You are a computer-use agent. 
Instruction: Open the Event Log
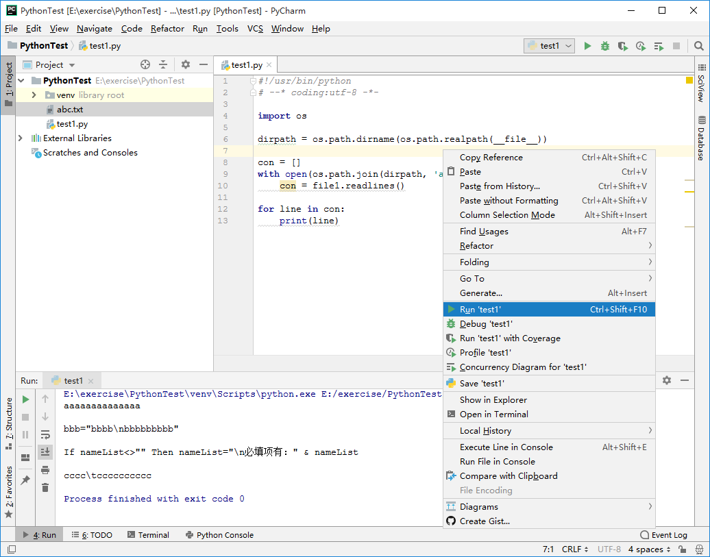pos(663,535)
